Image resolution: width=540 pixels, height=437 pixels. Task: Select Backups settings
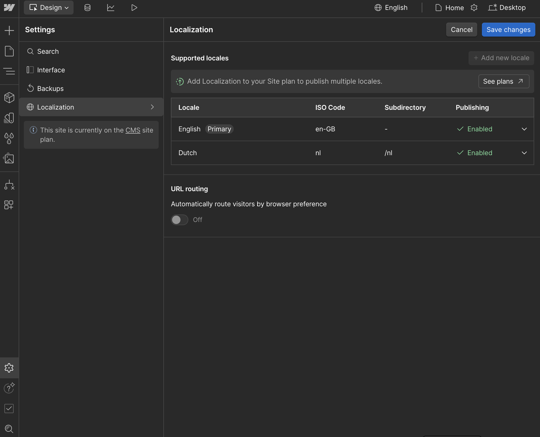point(91,89)
